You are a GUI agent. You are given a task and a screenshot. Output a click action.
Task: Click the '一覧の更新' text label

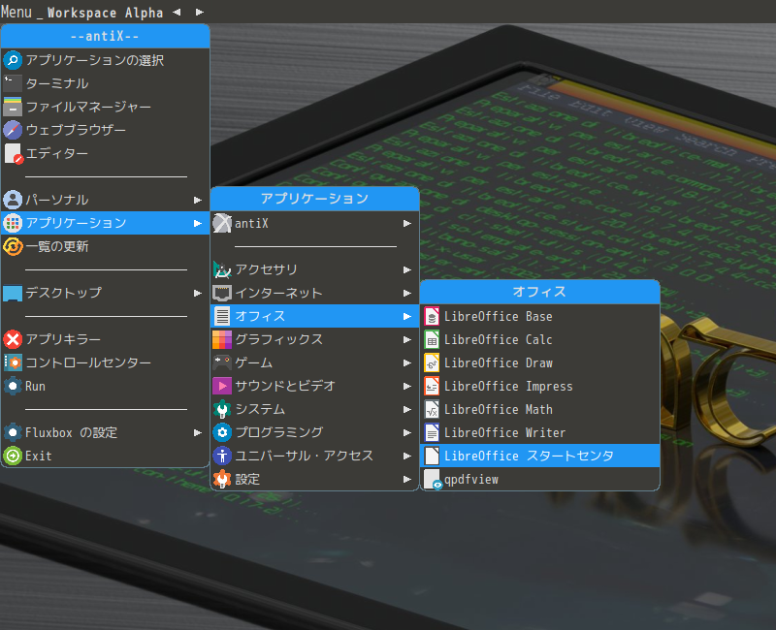57,246
